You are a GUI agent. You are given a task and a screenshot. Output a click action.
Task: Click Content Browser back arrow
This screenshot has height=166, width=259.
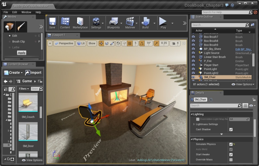coord(6,81)
